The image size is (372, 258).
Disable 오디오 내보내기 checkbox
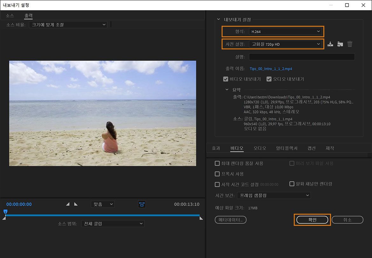[269, 79]
